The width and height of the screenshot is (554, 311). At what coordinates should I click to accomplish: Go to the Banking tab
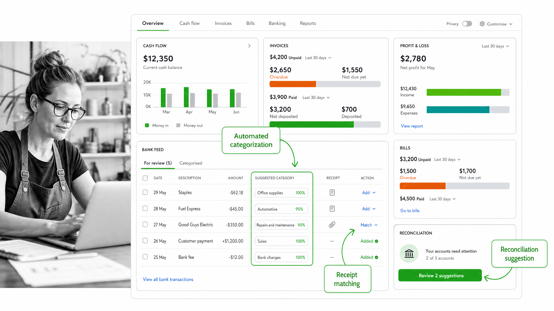click(277, 23)
